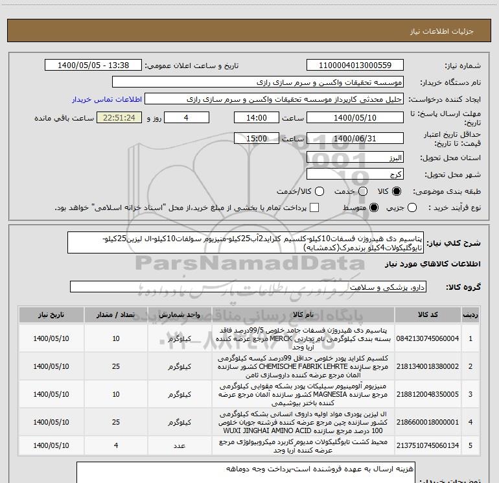Select the خدمت radio button
Image resolution: width=499 pixels, height=483 pixels.
click(363, 191)
